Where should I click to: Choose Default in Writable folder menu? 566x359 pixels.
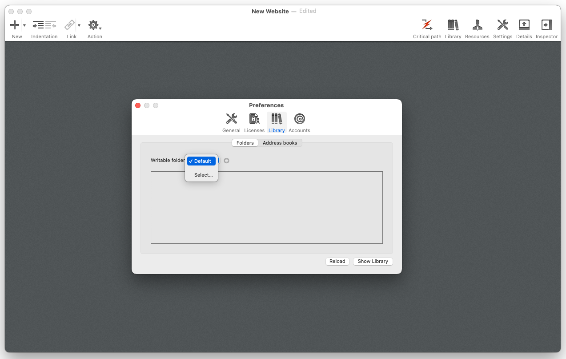[x=202, y=161]
